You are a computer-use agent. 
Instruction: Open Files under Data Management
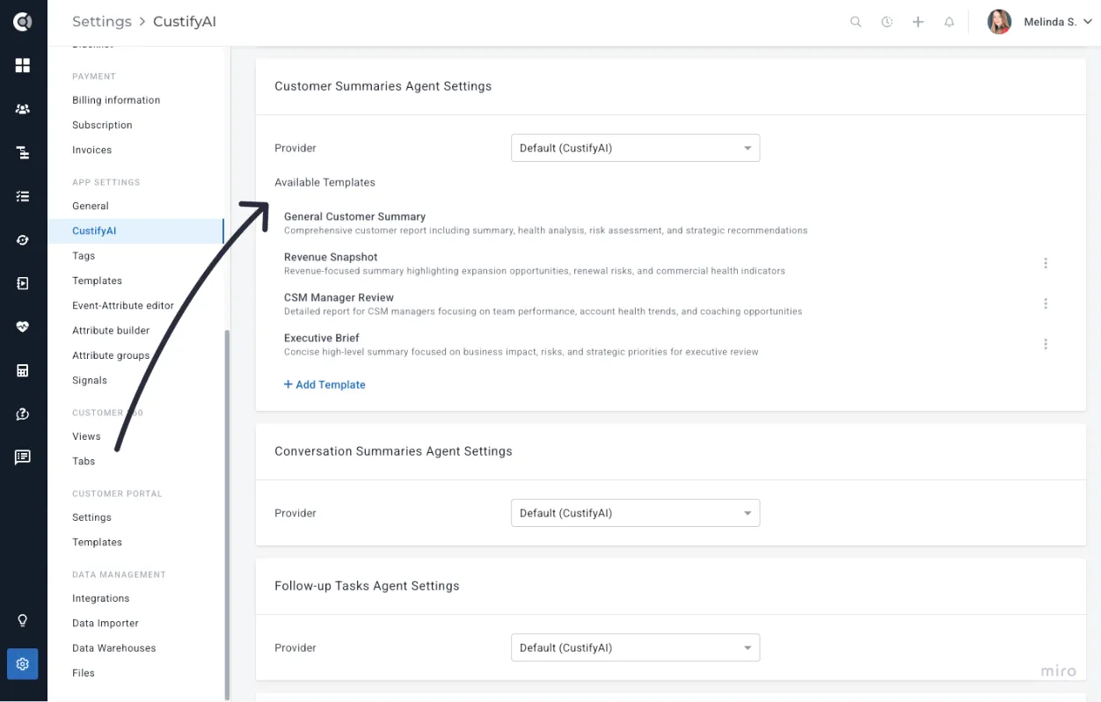[84, 673]
